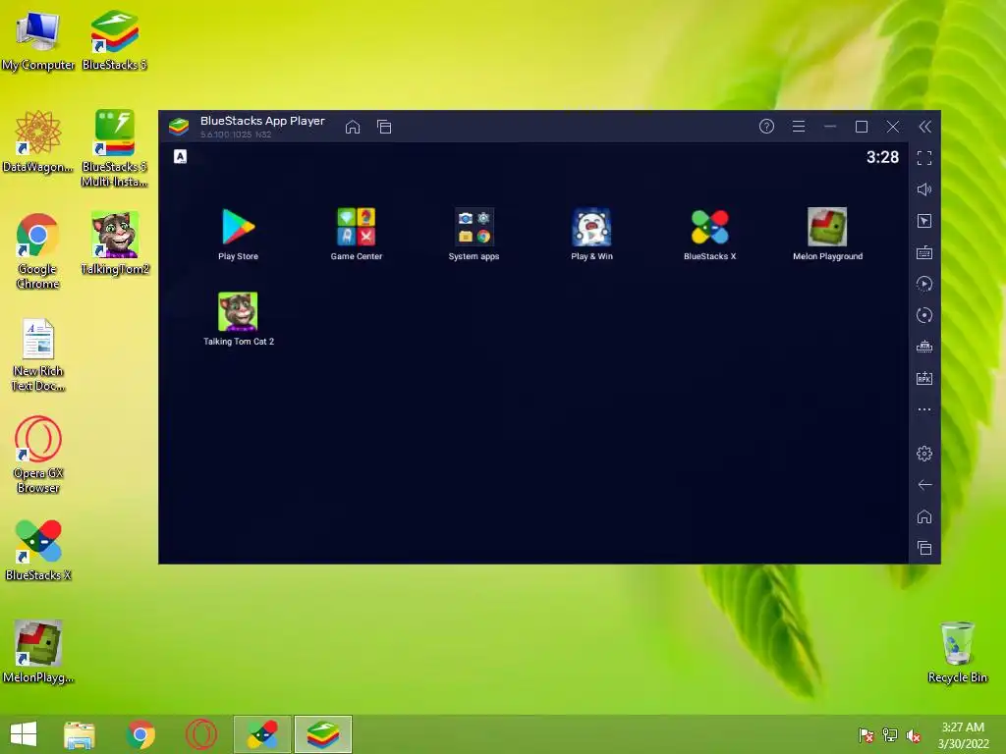Viewport: 1006px width, 754px height.
Task: Click BlueStacks App Player taskbar button
Action: coord(323,734)
